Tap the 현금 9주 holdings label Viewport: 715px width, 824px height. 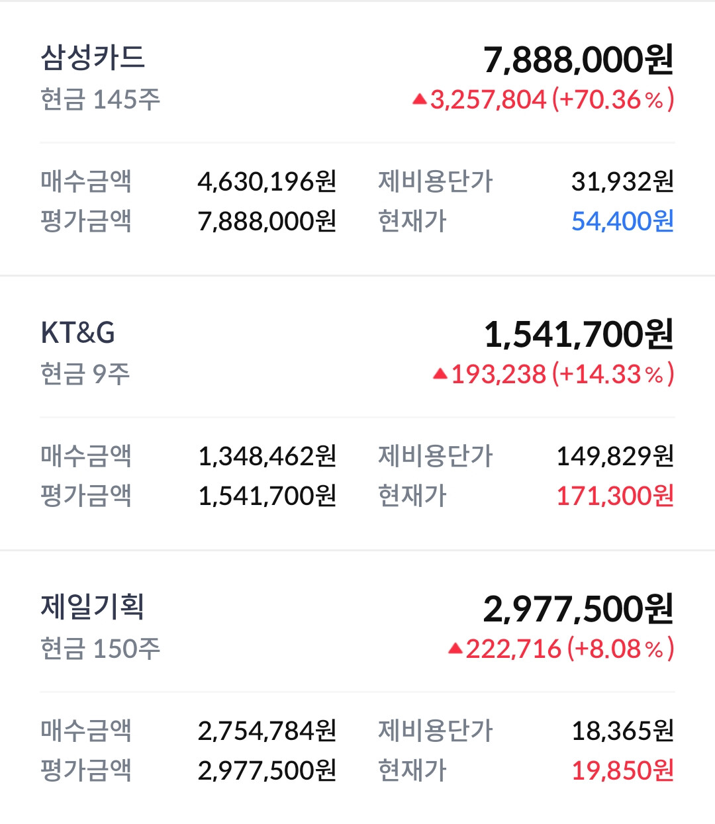click(x=85, y=375)
